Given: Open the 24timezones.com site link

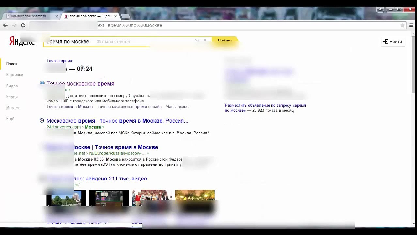Looking at the screenshot, I should tap(63, 127).
